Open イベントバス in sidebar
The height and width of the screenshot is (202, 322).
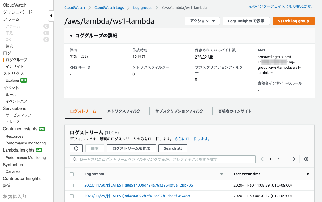(x=16, y=101)
